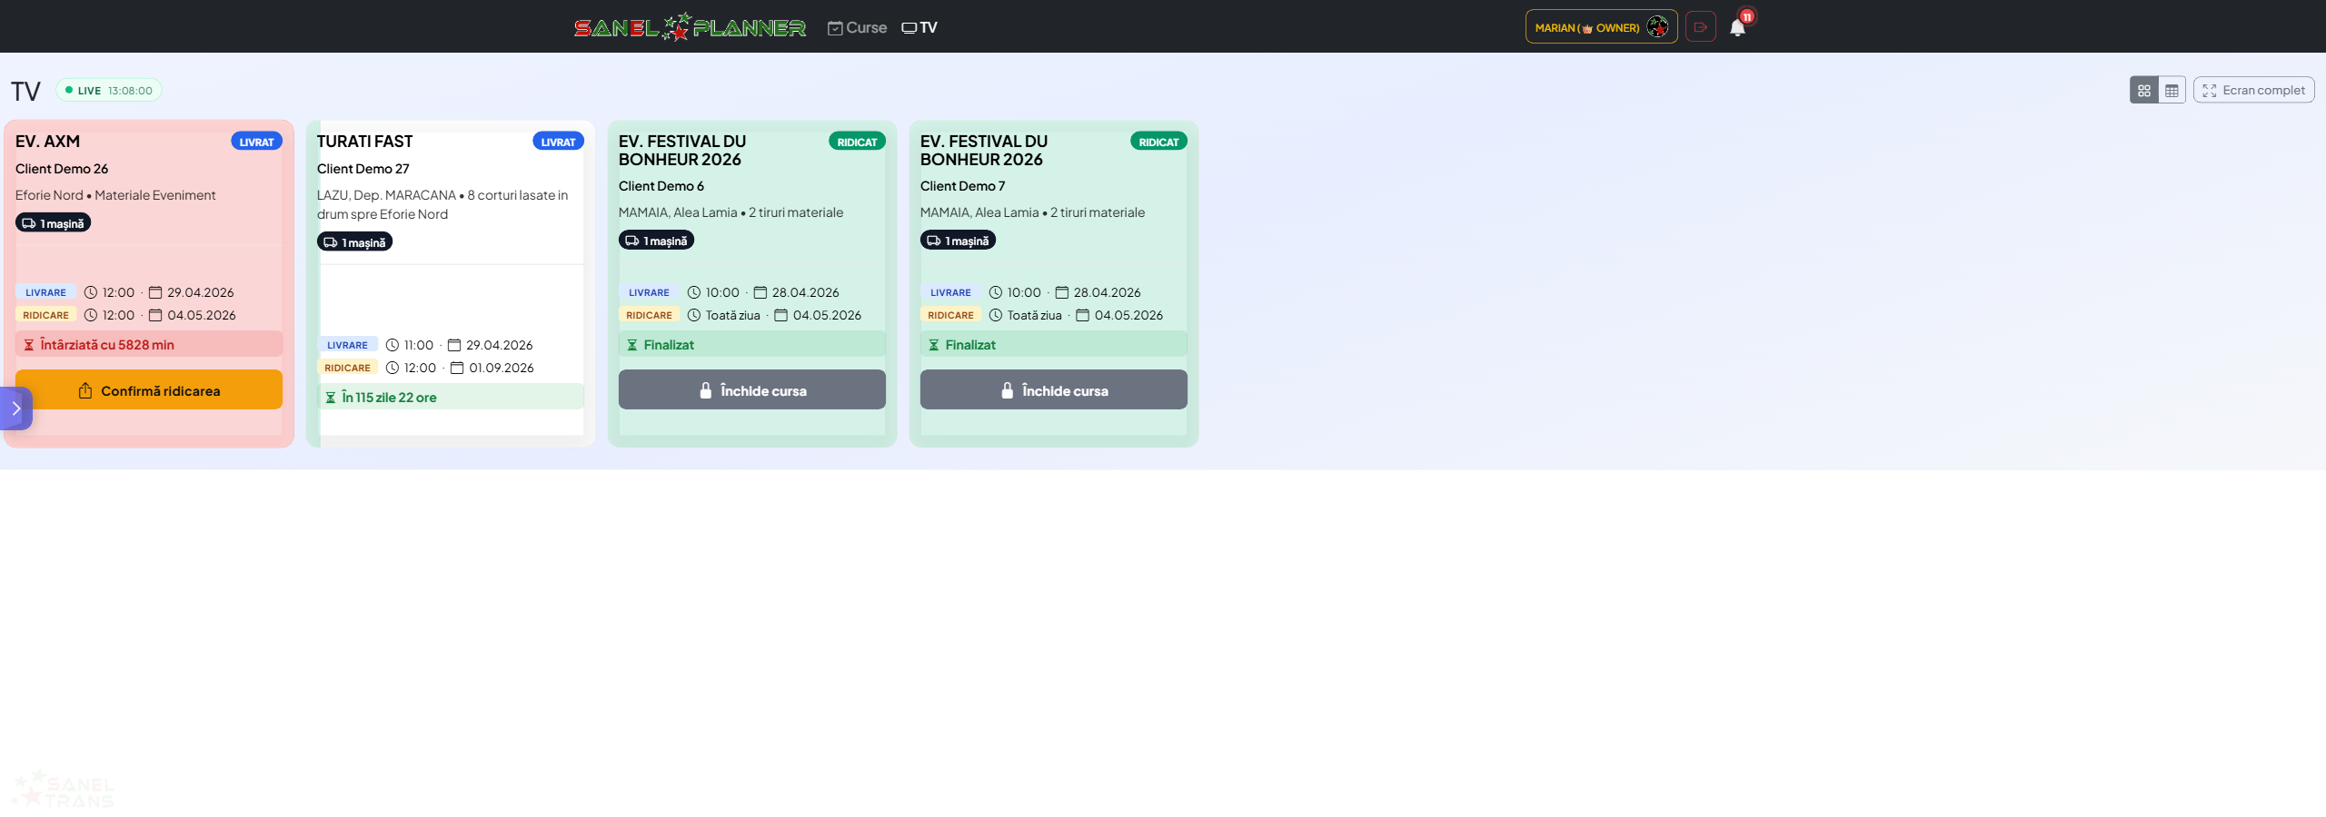Image resolution: width=2326 pixels, height=817 pixels.
Task: Click Finalizat status on Client Demo 6 card
Action: [752, 345]
